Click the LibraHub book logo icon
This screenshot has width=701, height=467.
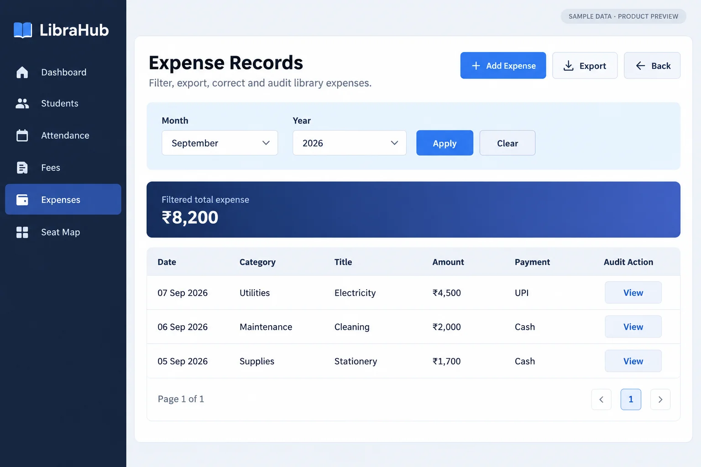23,30
